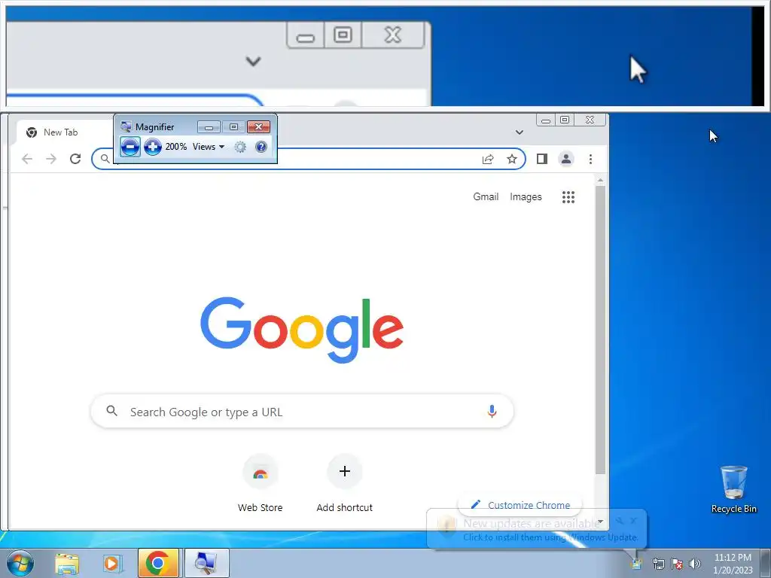Open the Web Store shortcut
The image size is (771, 578).
point(260,484)
